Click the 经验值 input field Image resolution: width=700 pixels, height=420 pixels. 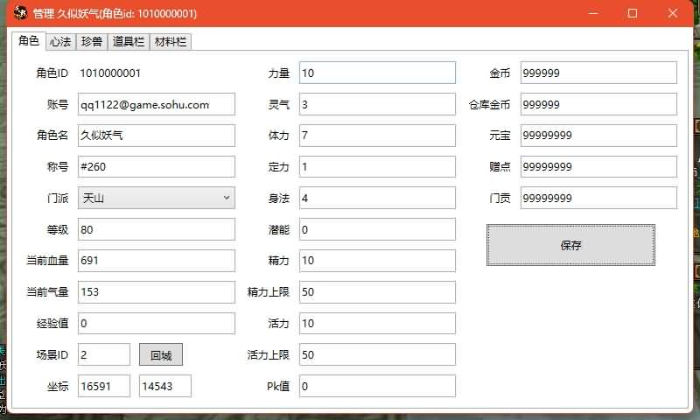[157, 323]
